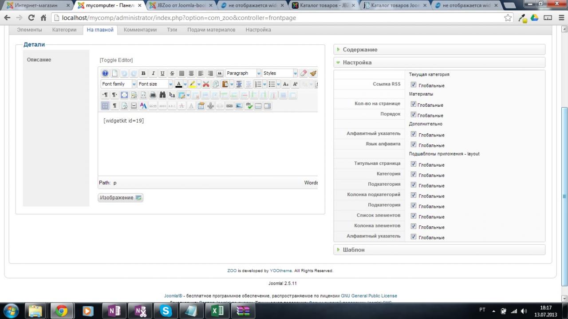Screen dimensions: 568x319
Task: Switch to the Категории tab
Action: tap(64, 30)
